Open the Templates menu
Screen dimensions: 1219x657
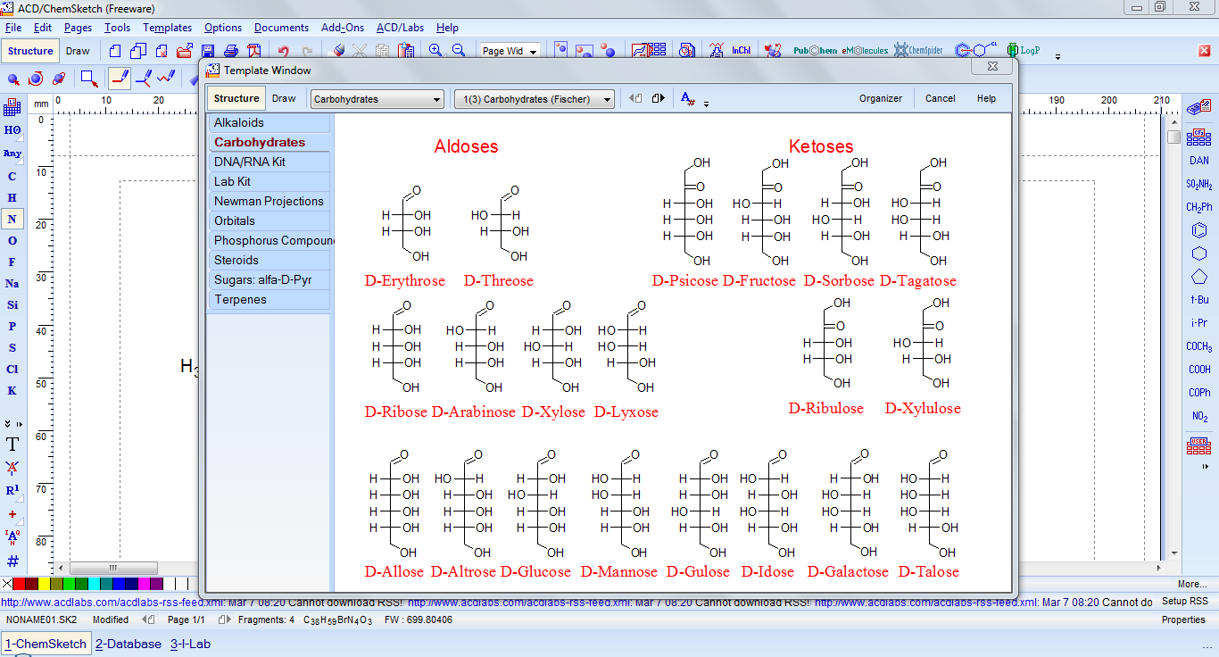click(x=167, y=28)
